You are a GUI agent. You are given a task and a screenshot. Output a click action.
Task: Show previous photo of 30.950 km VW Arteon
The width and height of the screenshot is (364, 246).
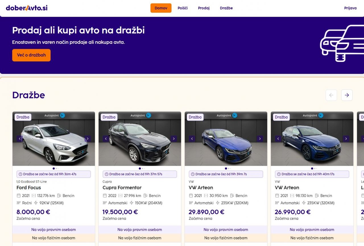[x=192, y=139]
